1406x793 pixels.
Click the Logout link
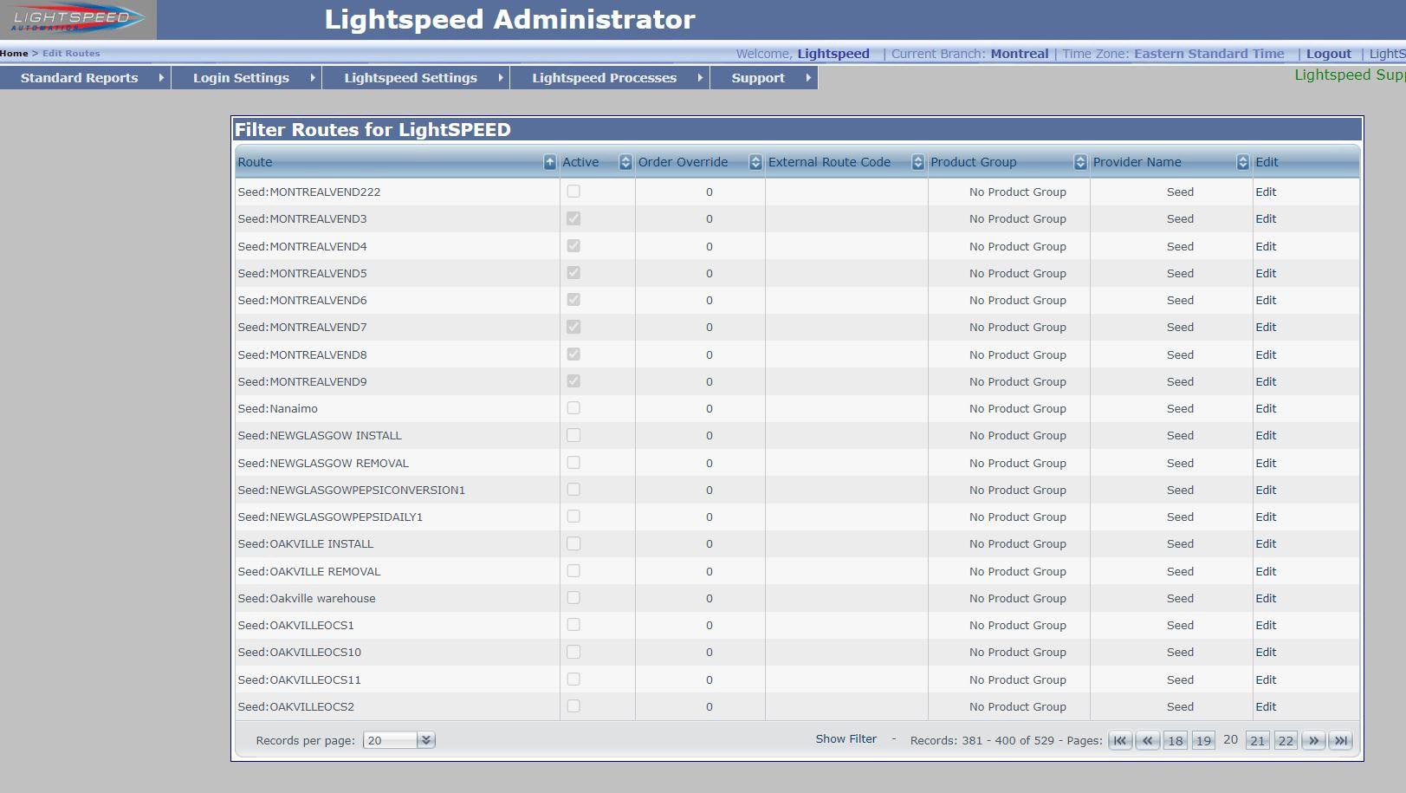[x=1329, y=54]
